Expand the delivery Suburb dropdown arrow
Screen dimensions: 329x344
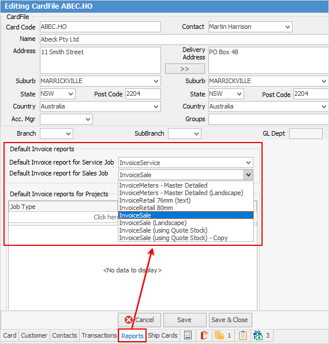pos(324,81)
